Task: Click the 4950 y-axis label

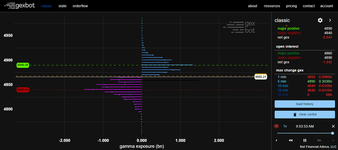Action: (8, 36)
